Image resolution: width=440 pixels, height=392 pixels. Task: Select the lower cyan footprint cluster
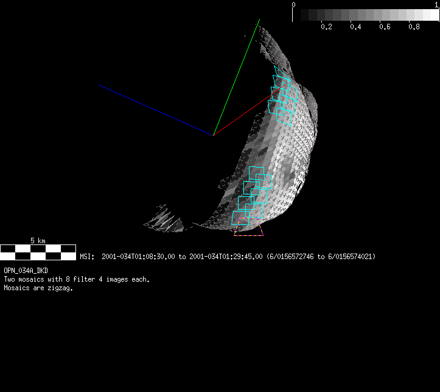coord(253,195)
